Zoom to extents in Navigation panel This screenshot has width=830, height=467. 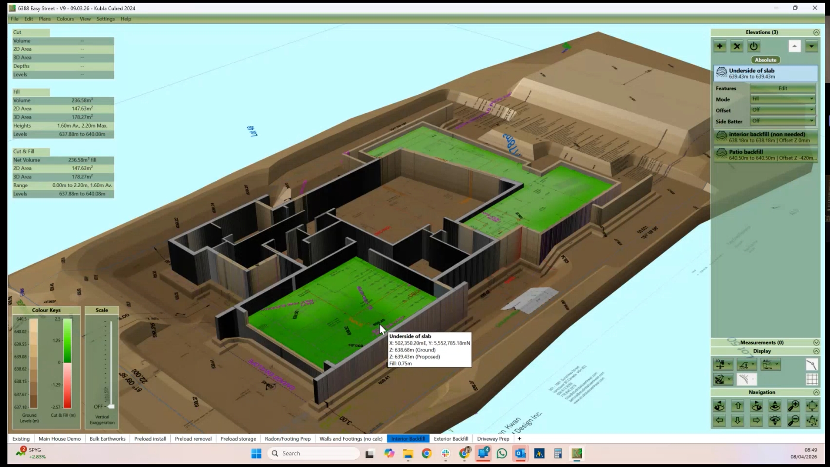(x=812, y=406)
